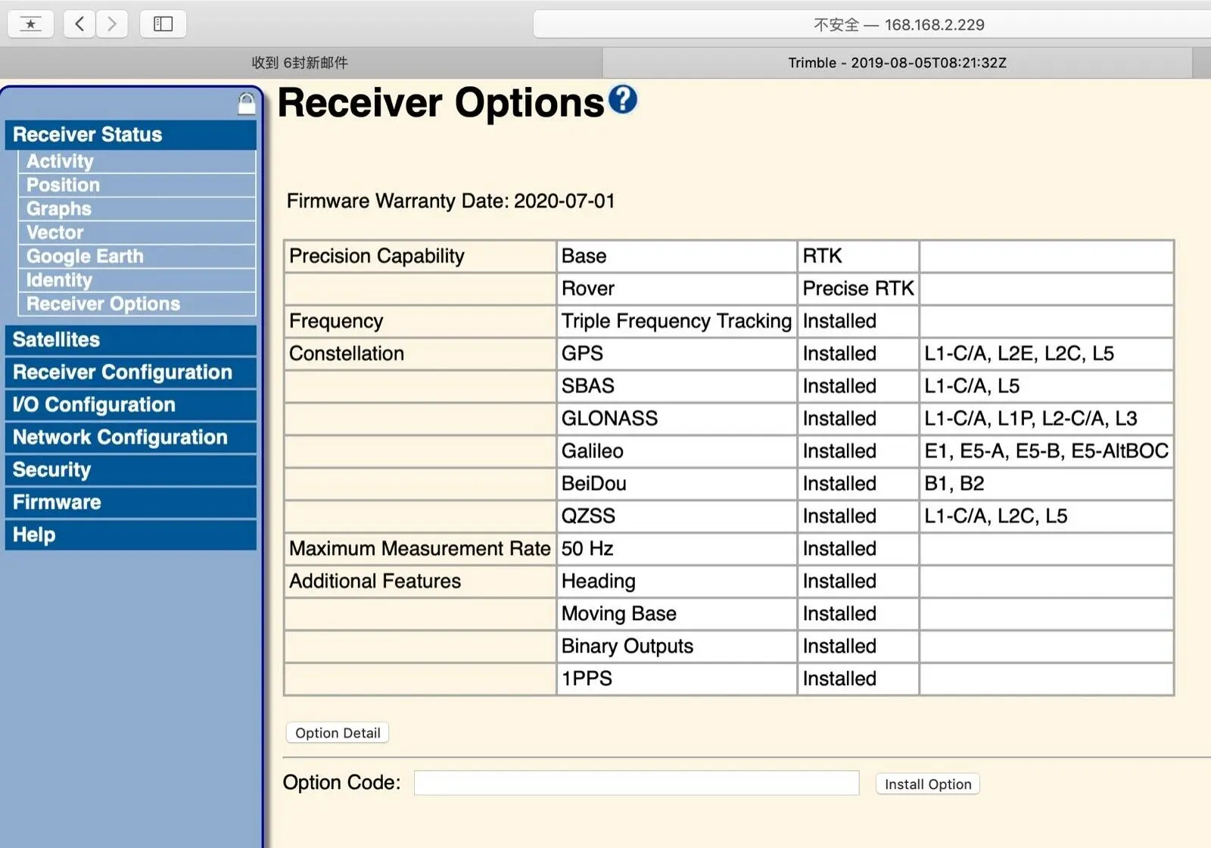Expand the Satellites menu section
1211x848 pixels.
coord(130,340)
